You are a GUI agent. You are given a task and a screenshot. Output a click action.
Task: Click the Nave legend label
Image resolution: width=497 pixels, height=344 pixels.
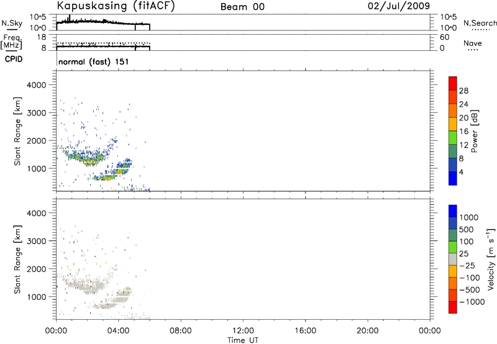click(473, 43)
